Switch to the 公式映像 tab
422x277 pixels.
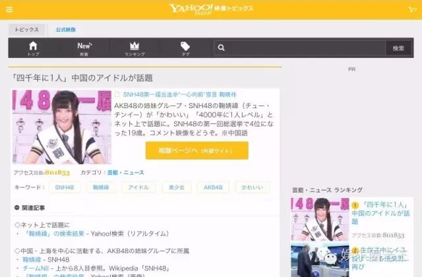pos(66,30)
